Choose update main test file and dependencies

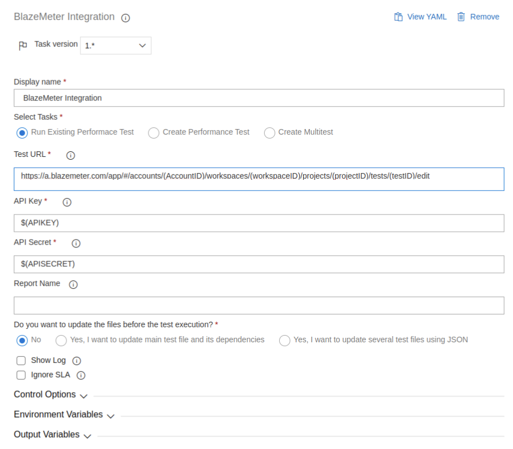click(x=61, y=340)
